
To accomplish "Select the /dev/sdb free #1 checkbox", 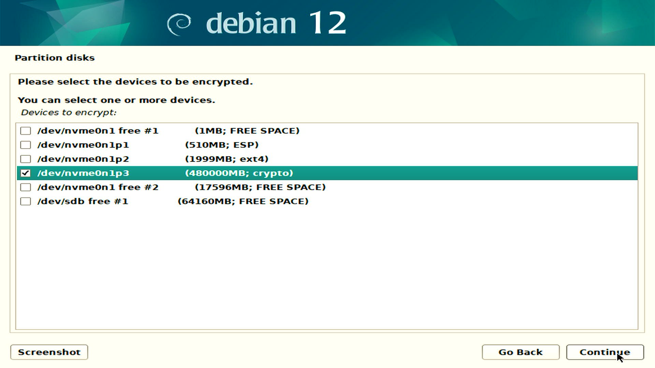I will (x=26, y=201).
